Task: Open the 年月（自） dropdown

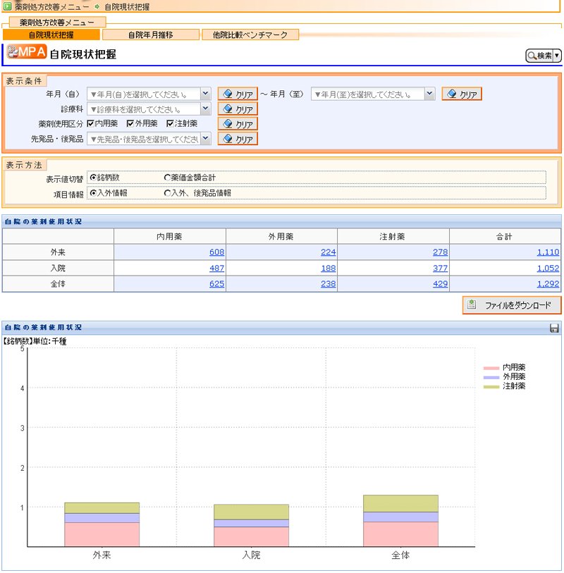Action: pos(205,94)
